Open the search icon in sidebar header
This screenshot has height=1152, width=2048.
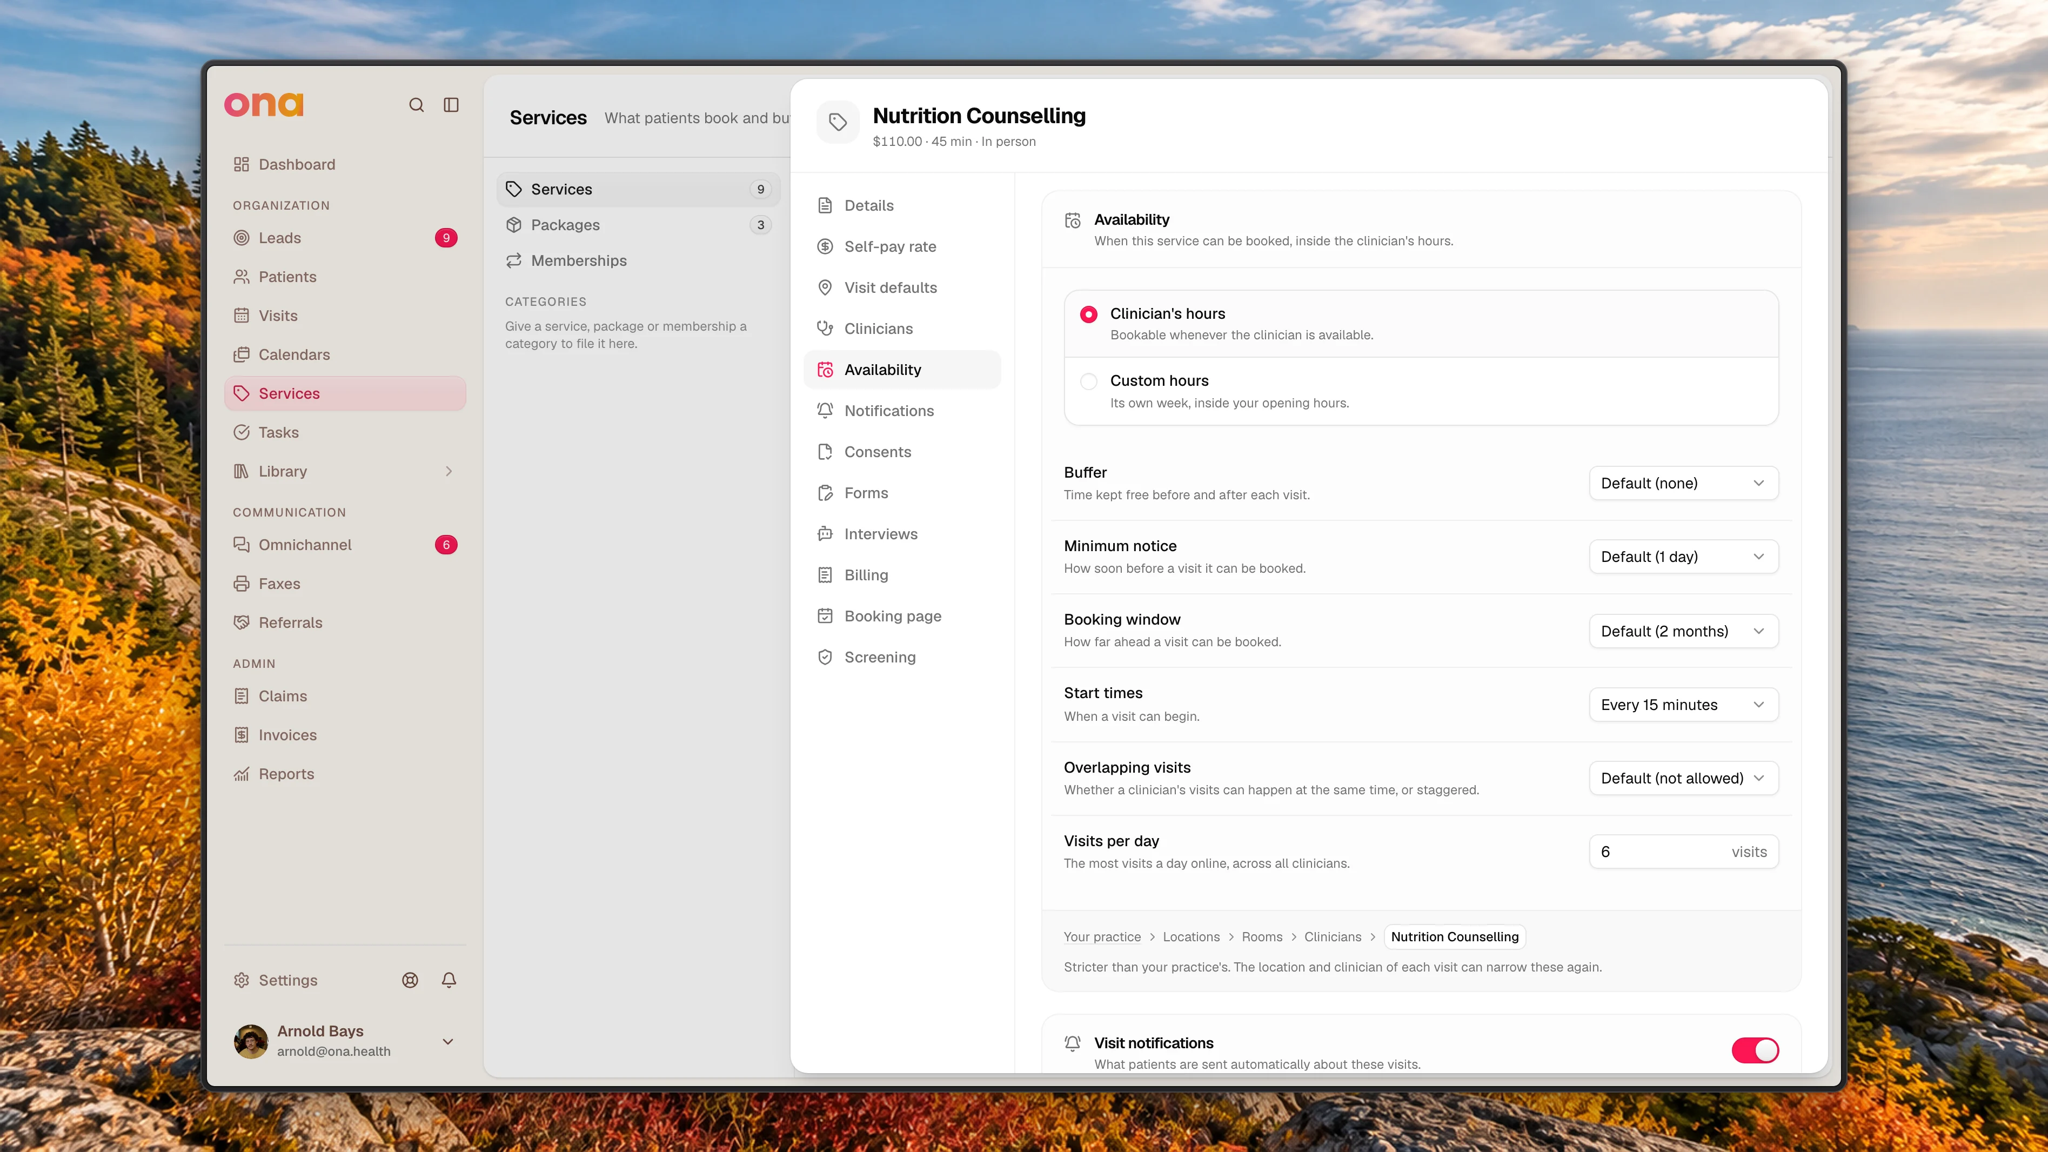tap(416, 105)
